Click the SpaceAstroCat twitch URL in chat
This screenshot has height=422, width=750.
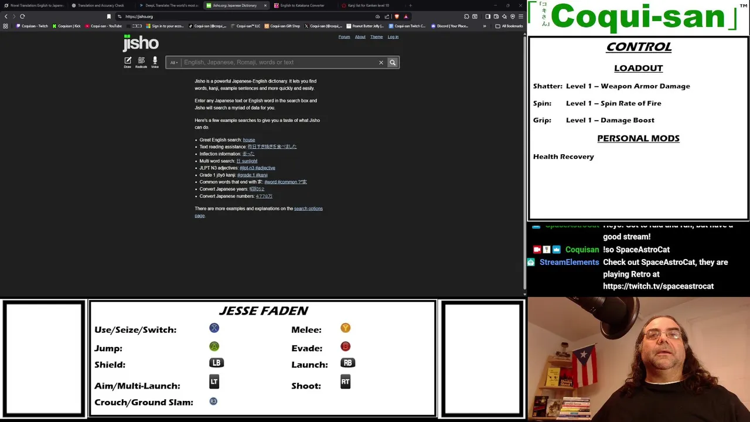658,287
